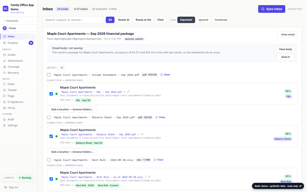Screen dimensions: 307x192
Task: Select the Ready to file tab
Action: click(143, 20)
